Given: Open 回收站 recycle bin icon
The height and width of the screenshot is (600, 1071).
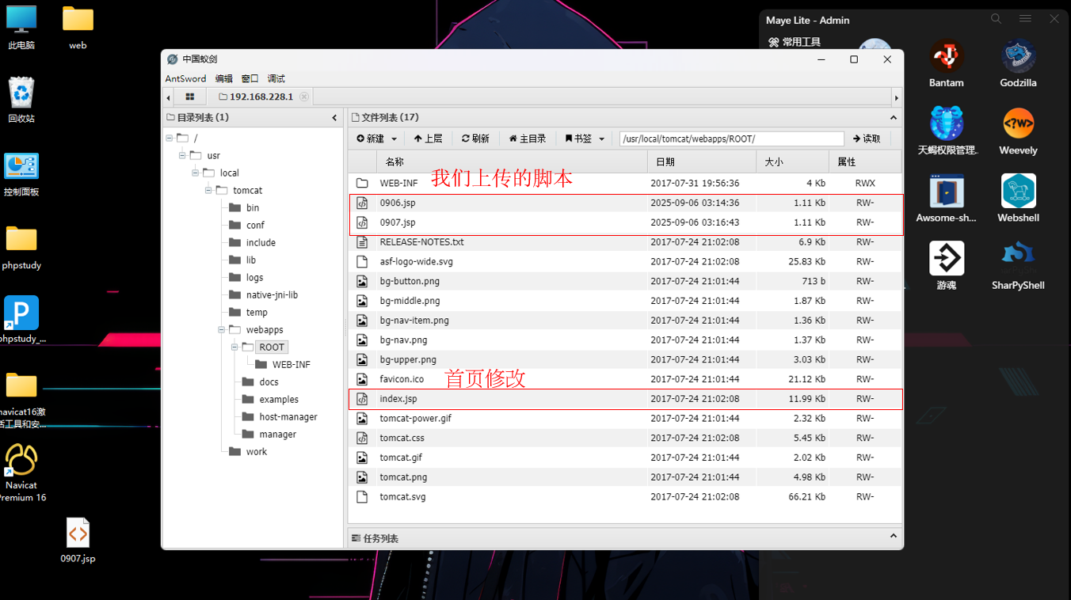Looking at the screenshot, I should [x=21, y=101].
